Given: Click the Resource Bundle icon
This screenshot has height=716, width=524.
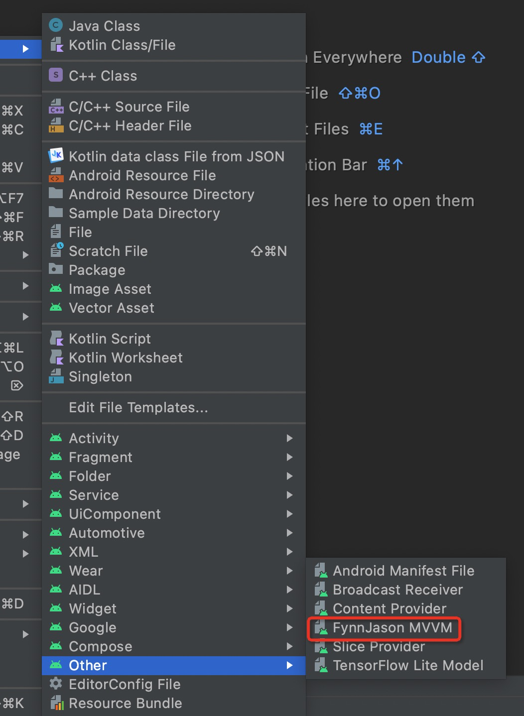Looking at the screenshot, I should coord(56,703).
